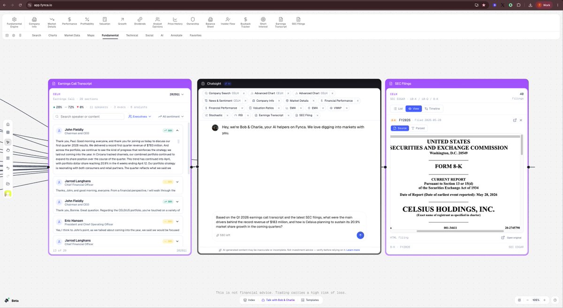This screenshot has width=563, height=308.
Task: Open the Dividends tool
Action: pyautogui.click(x=140, y=21)
